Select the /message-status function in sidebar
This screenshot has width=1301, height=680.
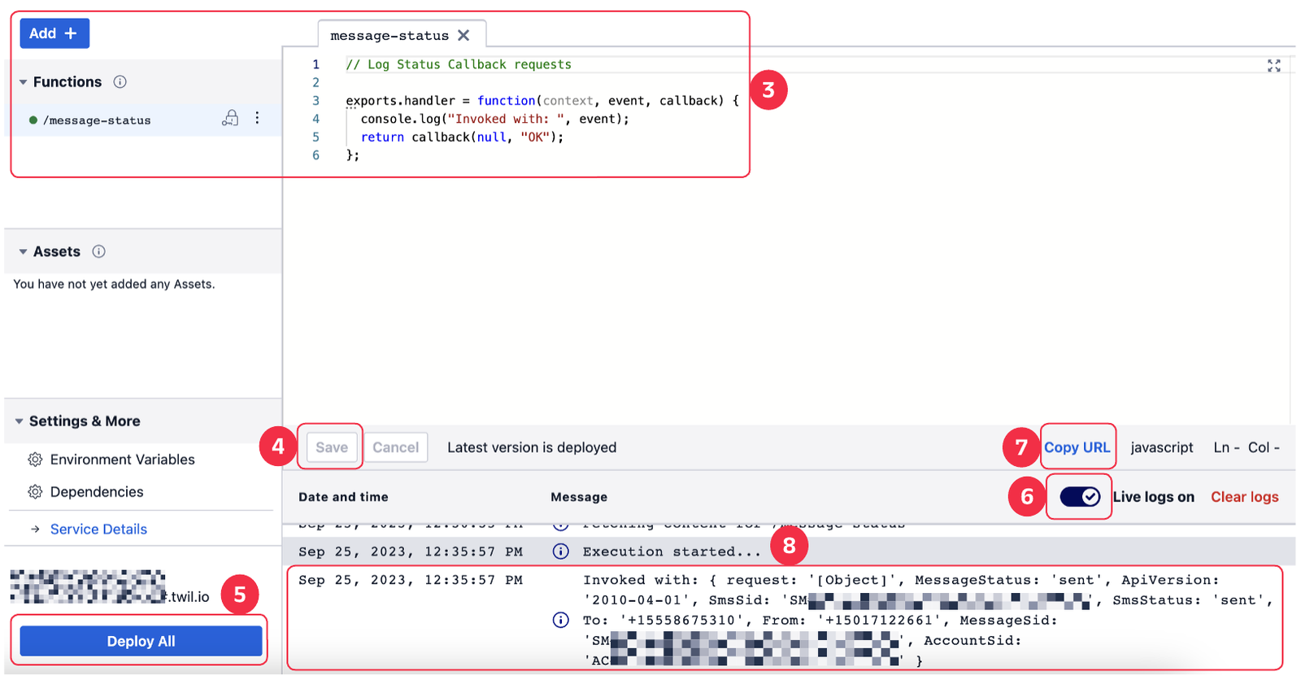tap(97, 120)
